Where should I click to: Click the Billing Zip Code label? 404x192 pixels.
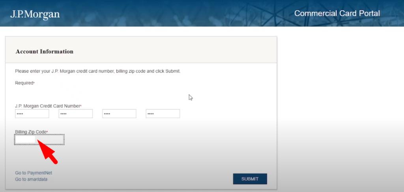tap(32, 132)
